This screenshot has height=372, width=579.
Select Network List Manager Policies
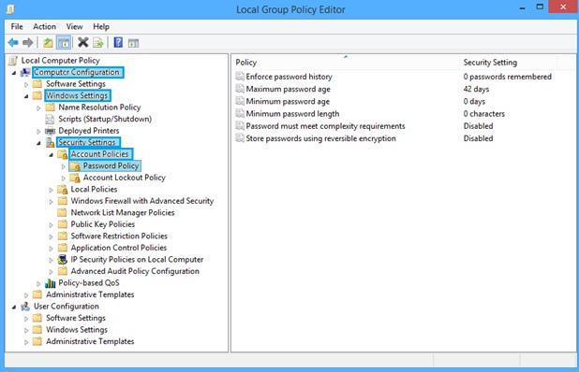123,212
